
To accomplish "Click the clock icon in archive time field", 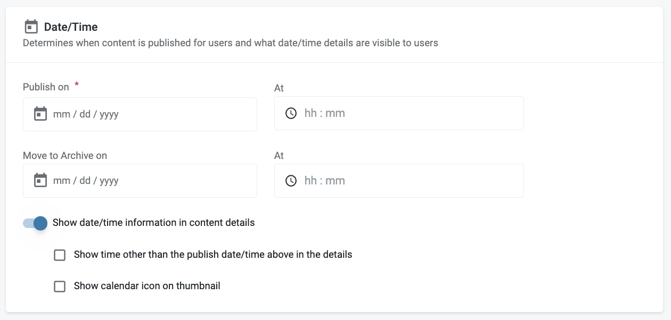I will 291,181.
